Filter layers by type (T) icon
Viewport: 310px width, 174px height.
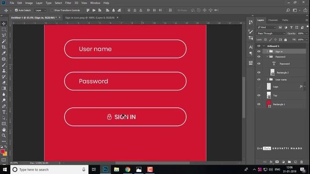pyautogui.click(x=291, y=27)
